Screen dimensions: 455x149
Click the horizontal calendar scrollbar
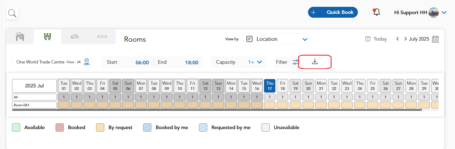coord(217,110)
